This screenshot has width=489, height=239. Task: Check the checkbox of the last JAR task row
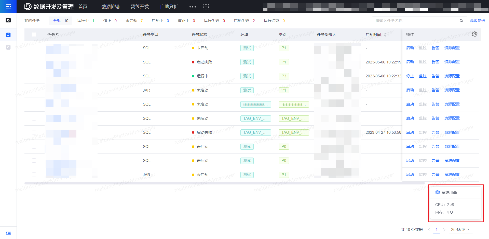(34, 175)
